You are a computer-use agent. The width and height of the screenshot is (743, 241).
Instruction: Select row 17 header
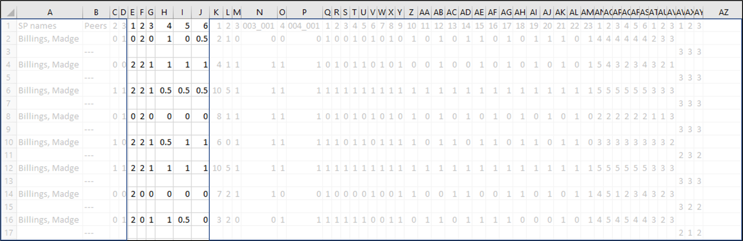pyautogui.click(x=9, y=232)
